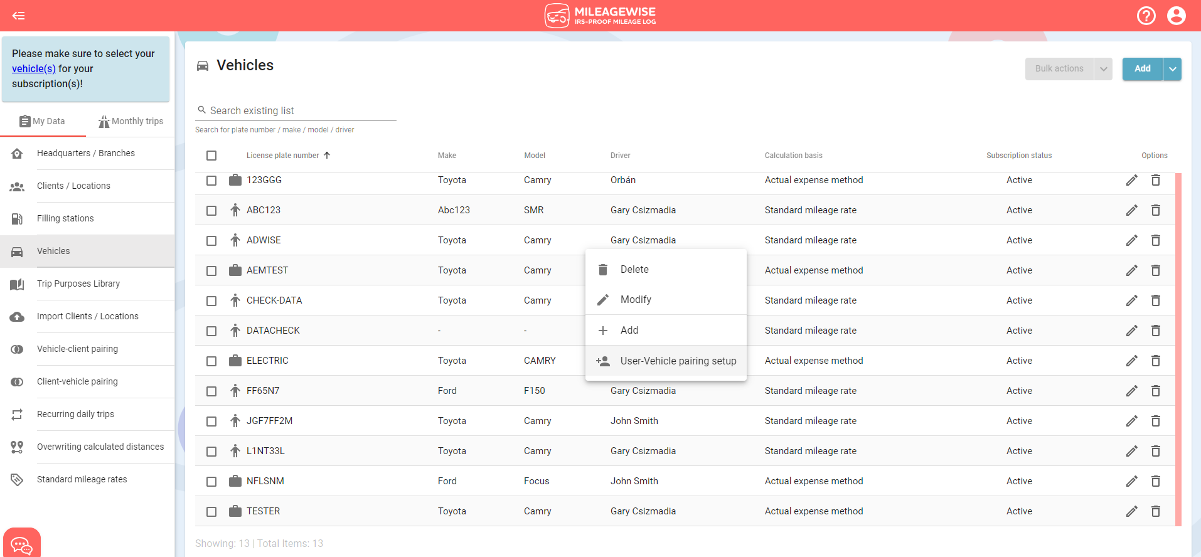Viewport: 1201px width, 557px height.
Task: Click pencil edit icon for 123GGG vehicle
Action: coord(1131,181)
